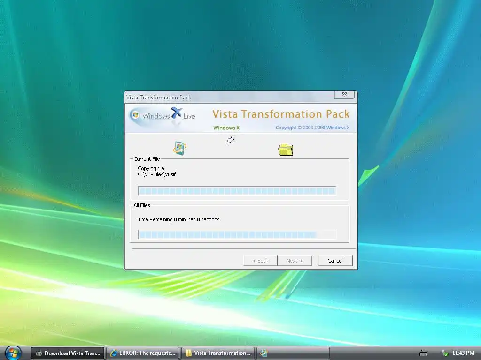Click the green Windows X text
The height and width of the screenshot is (360, 481).
[x=226, y=127]
